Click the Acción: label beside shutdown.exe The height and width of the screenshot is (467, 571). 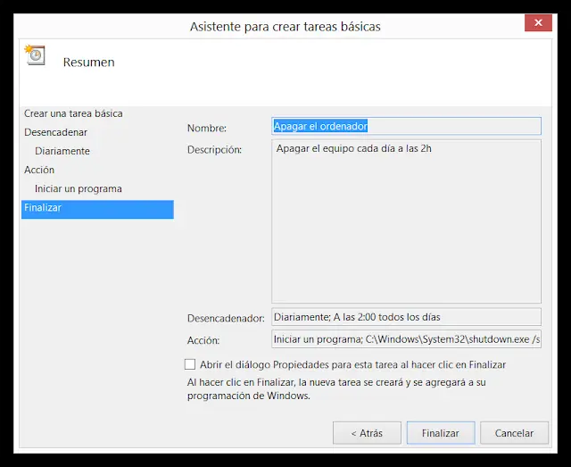(x=203, y=340)
